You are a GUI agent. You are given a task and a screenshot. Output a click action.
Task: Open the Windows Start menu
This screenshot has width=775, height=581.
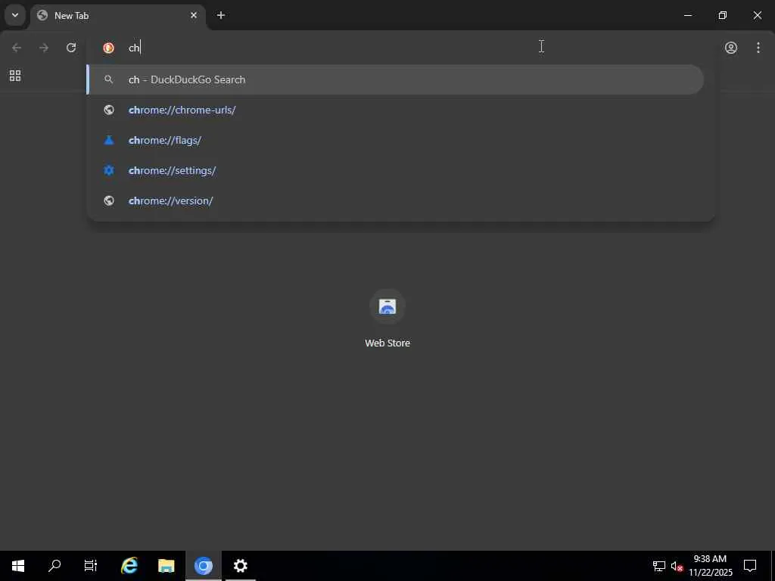[18, 566]
